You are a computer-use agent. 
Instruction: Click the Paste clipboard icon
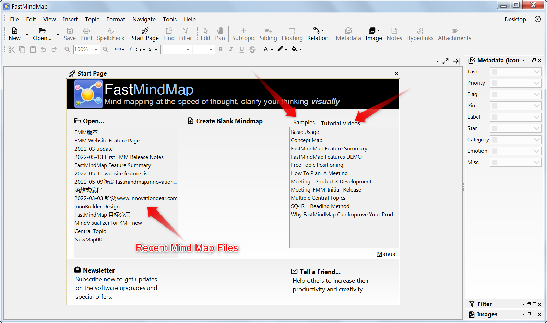(33, 49)
